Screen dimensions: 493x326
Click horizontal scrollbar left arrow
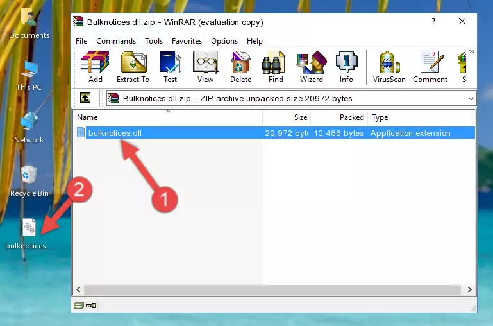point(79,289)
